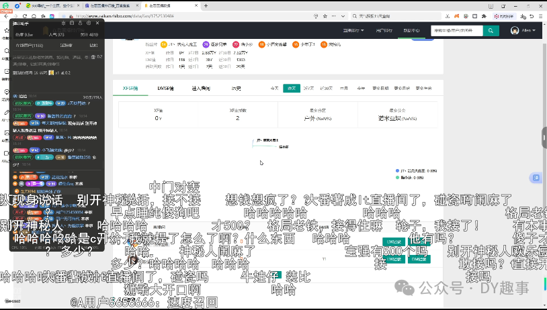Expand the address bar dropdown chevron
Image resolution: width=547 pixels, height=310 pixels.
tap(343, 16)
